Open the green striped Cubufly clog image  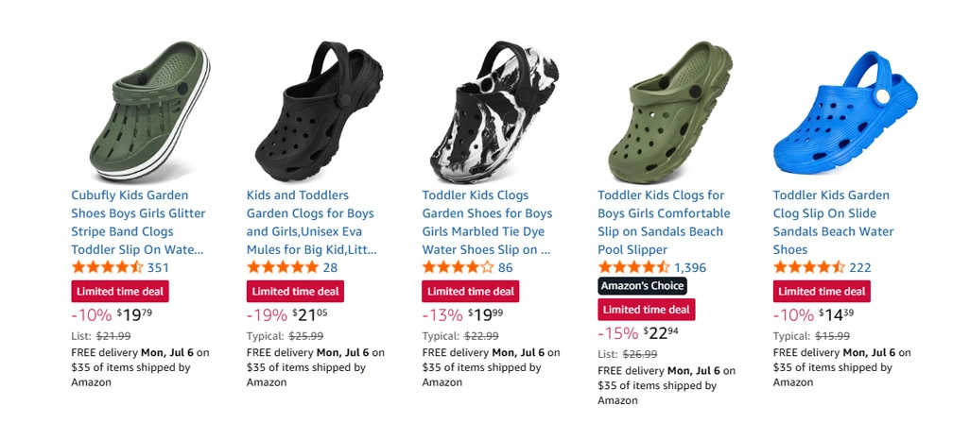[149, 111]
